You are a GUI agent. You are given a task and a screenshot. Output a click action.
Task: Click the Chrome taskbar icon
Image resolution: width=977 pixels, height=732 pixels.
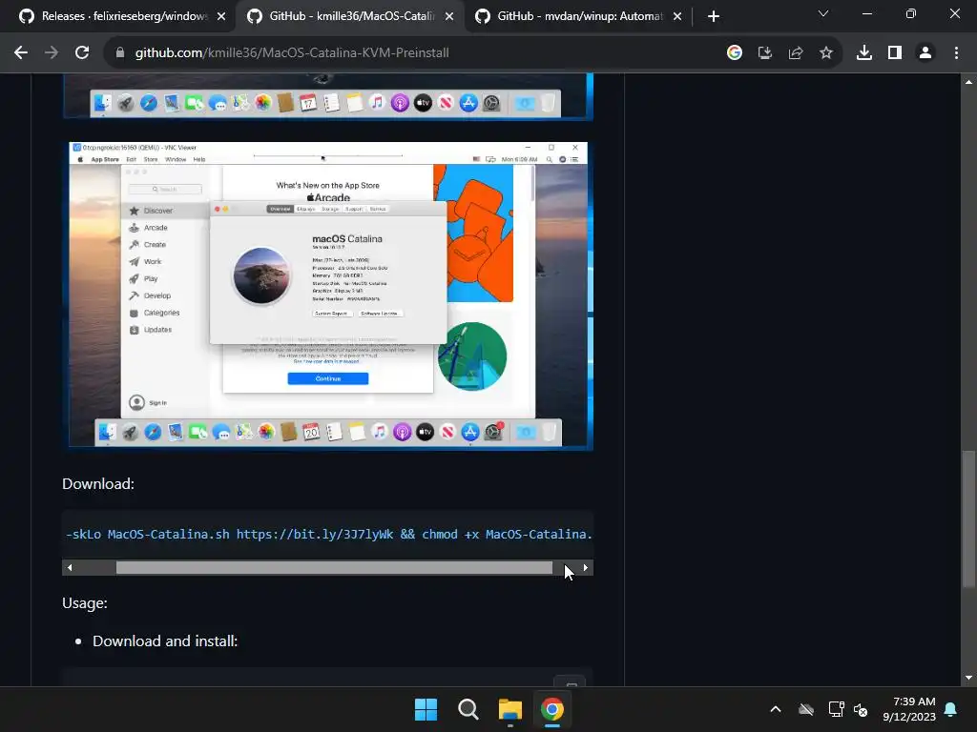click(x=552, y=709)
